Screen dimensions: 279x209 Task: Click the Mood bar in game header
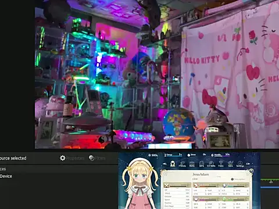click(x=220, y=155)
